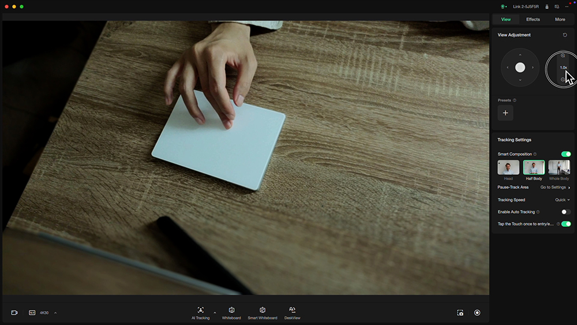Click the camera source icon in the bottom bar
The height and width of the screenshot is (325, 577).
(x=14, y=313)
